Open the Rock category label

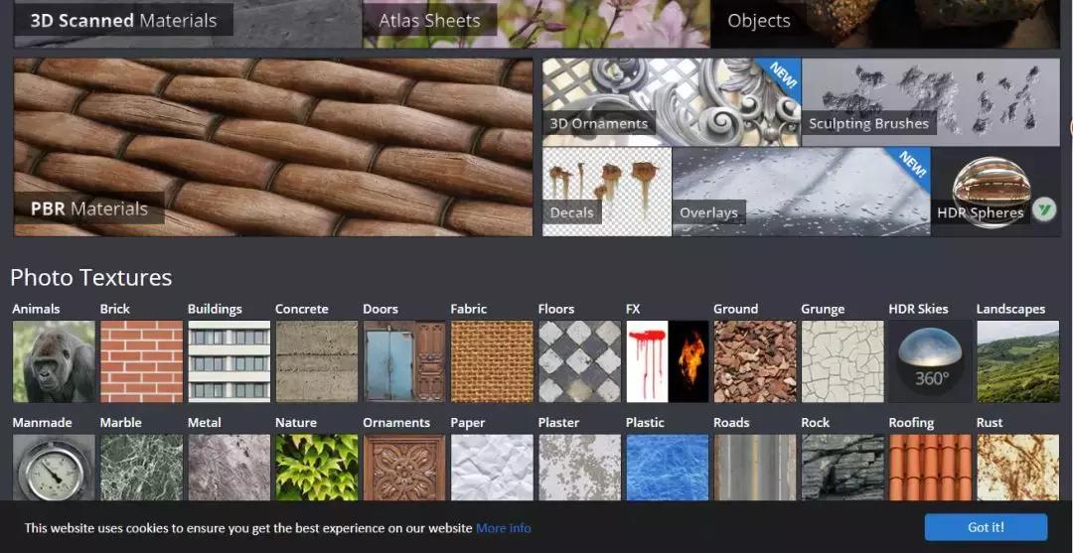click(x=815, y=422)
